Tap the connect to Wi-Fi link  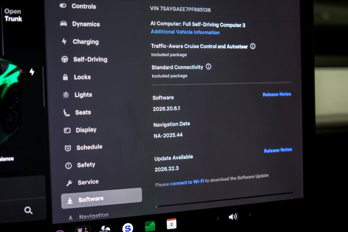tap(187, 182)
